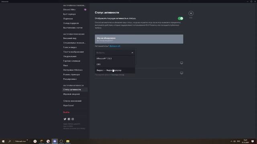
Task: Open Twitter link icon in sidebar
Action: [65, 119]
